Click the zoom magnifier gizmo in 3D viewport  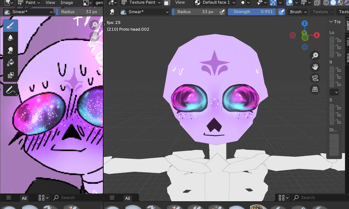(x=315, y=55)
